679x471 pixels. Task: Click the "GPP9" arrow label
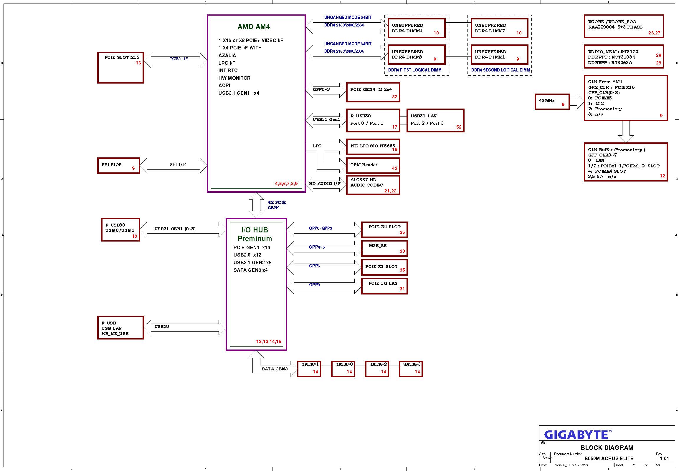(314, 285)
